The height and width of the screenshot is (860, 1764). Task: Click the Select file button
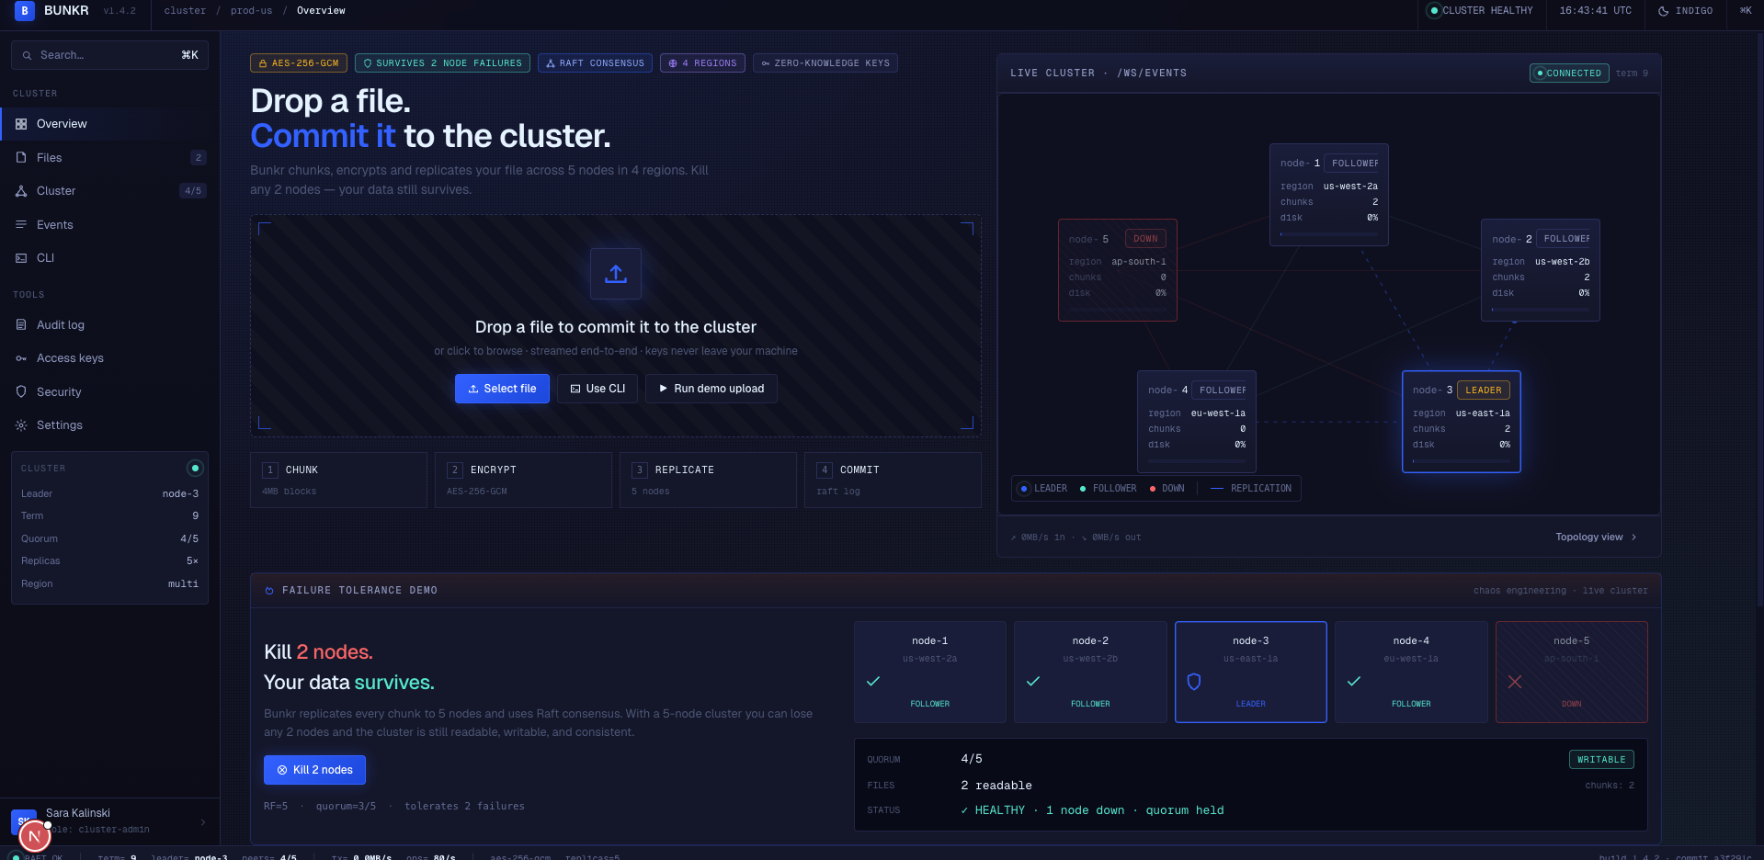[x=502, y=389]
